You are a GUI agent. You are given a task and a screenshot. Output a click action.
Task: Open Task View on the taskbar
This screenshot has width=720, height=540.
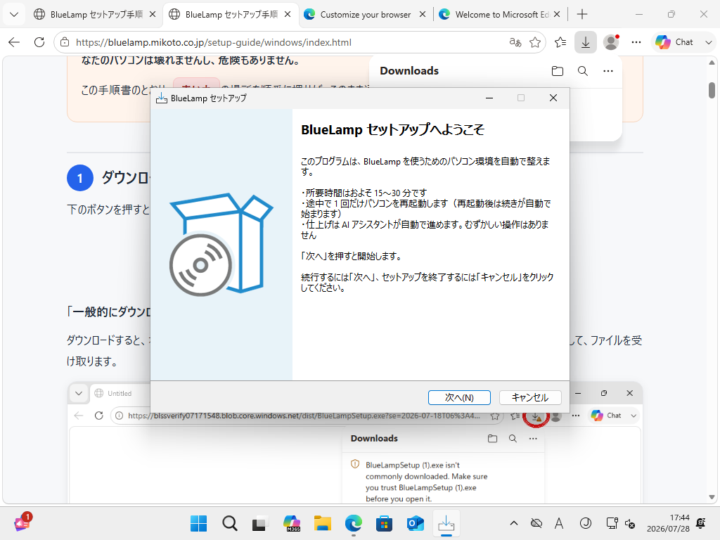pos(260,523)
